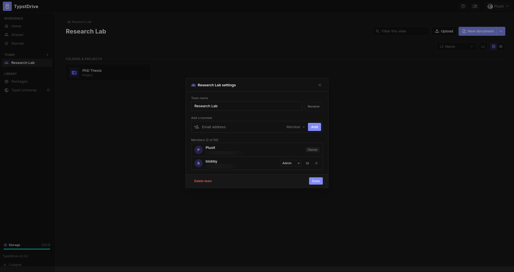This screenshot has width=514, height=272.
Task: Click the Delete team link
Action: pyautogui.click(x=203, y=181)
